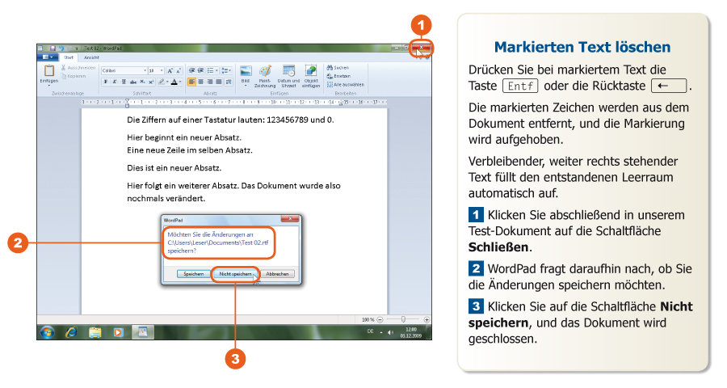This screenshot has width=727, height=388.
Task: Switch to the Ansicht ribbon tab
Action: 92,57
